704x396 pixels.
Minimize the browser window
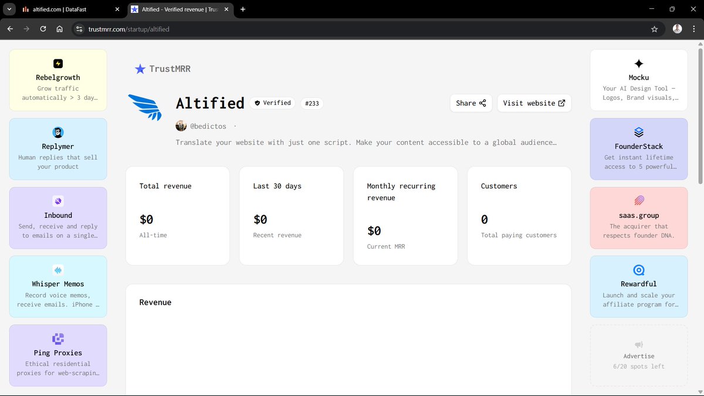(651, 9)
